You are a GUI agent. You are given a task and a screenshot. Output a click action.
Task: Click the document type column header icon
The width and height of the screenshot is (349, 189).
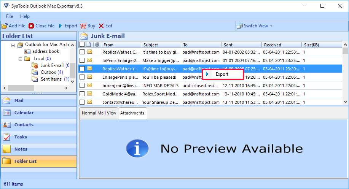(88, 44)
